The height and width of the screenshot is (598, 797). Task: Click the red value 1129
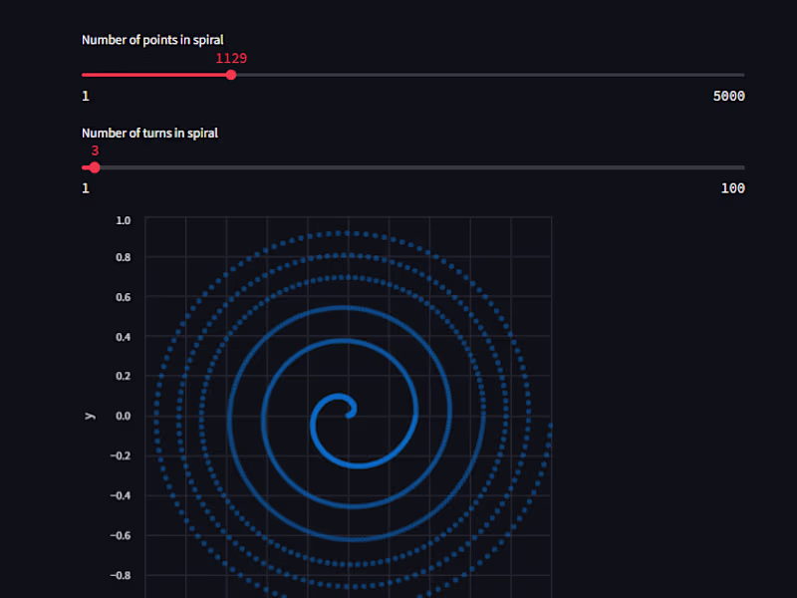point(231,59)
